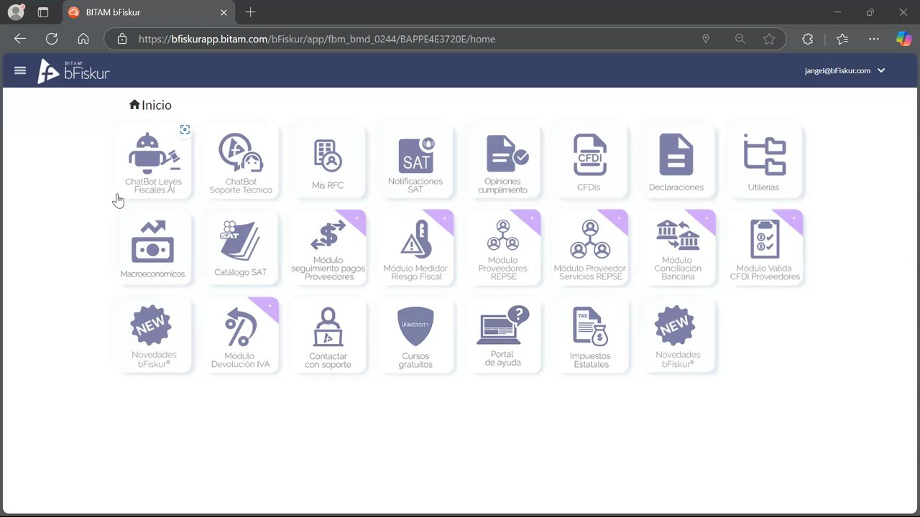Open the browser Settings and more menu
Screen dimensions: 920x517
(x=874, y=39)
